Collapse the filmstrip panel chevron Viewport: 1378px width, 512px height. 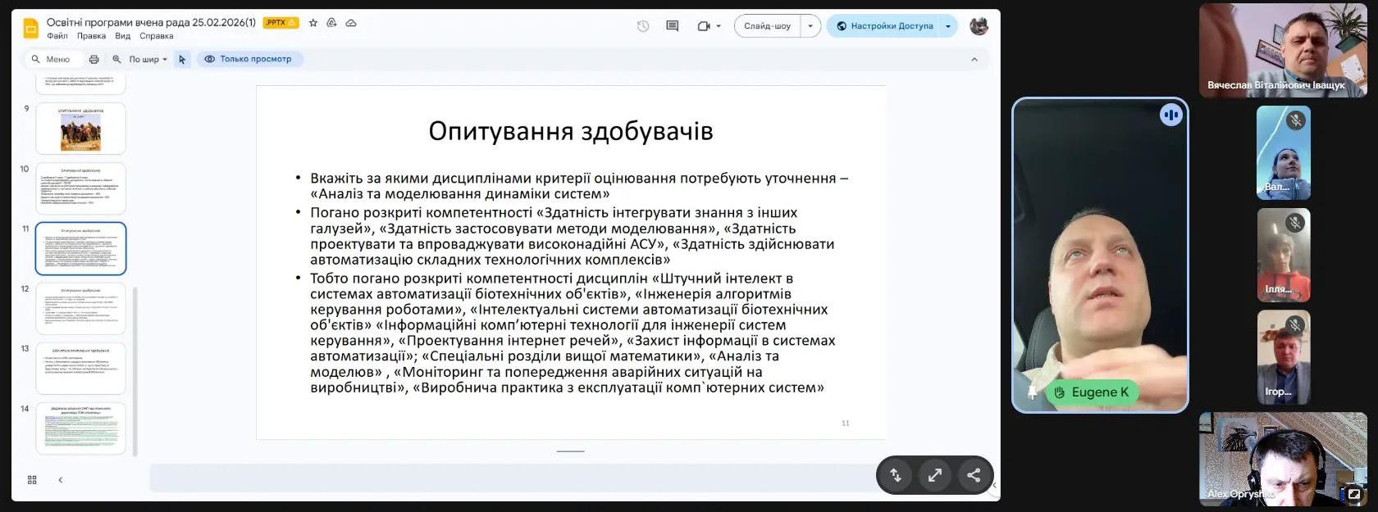tap(60, 480)
